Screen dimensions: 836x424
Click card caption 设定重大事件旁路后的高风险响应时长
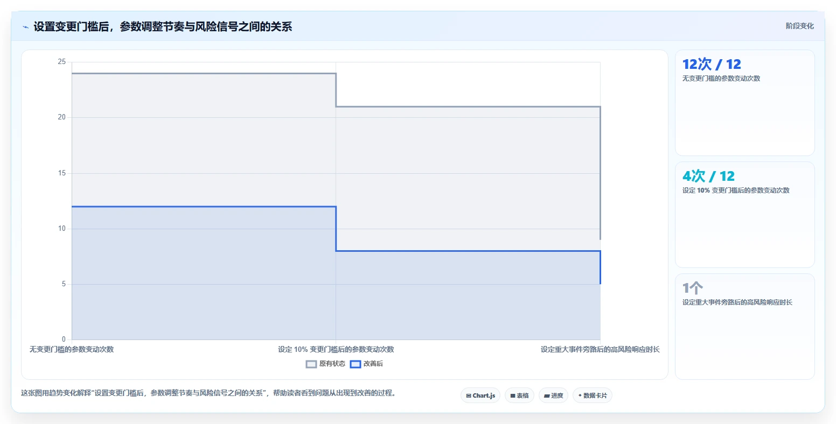737,302
